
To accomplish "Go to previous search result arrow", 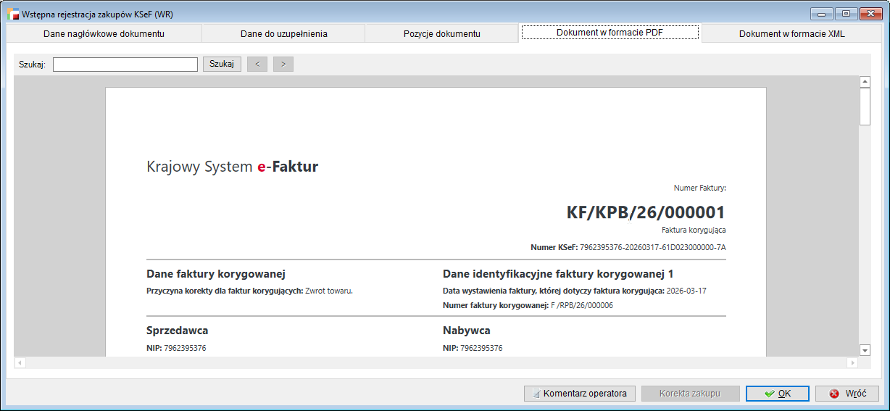I will 257,65.
